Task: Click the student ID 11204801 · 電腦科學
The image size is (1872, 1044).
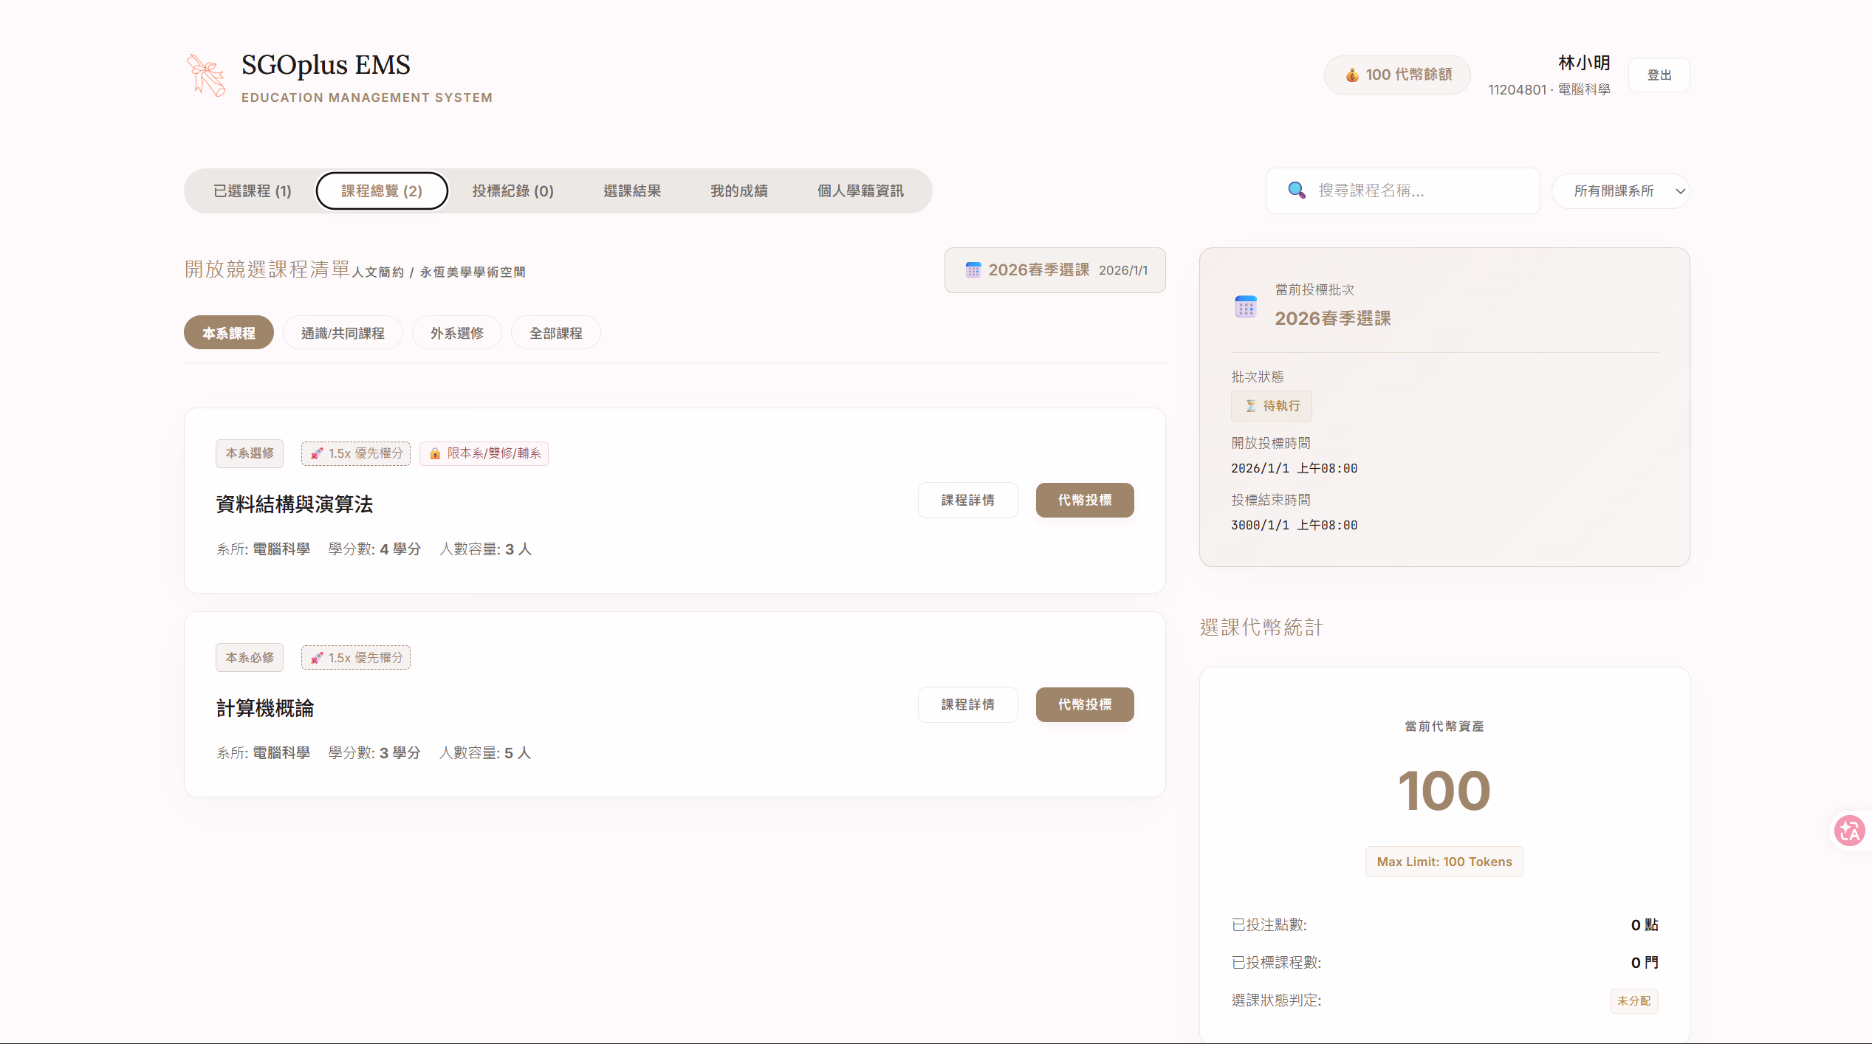Action: tap(1549, 89)
